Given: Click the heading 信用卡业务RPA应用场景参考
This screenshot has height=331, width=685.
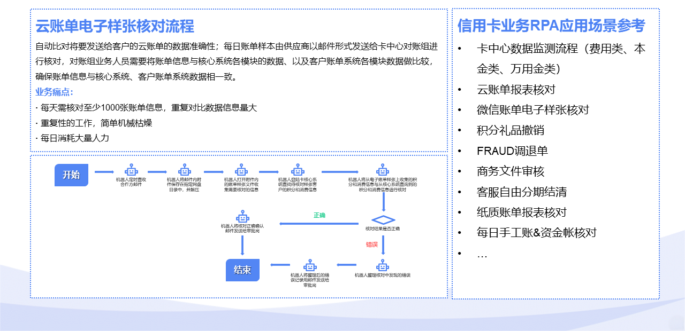Looking at the screenshot, I should 551,26.
